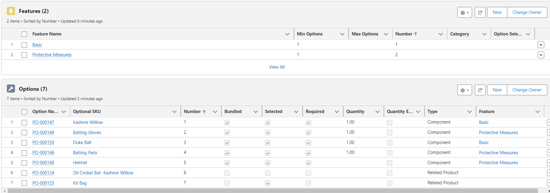The height and width of the screenshot is (193, 550).
Task: Open the Kashmir Willow SKU link
Action: 88,122
